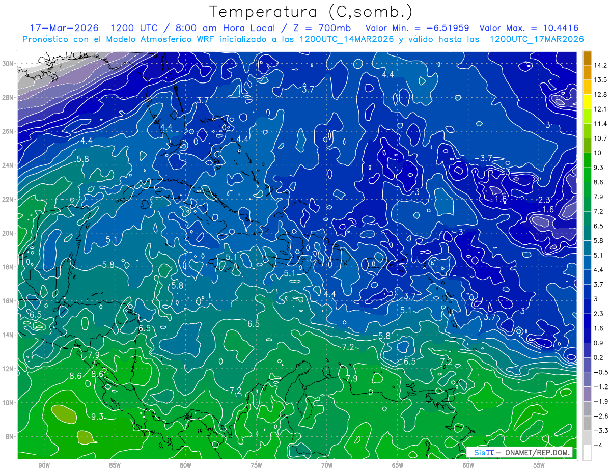Viewport: 611px width, 472px height.
Task: Click the "20N" latitude axis label
Action: [9, 233]
